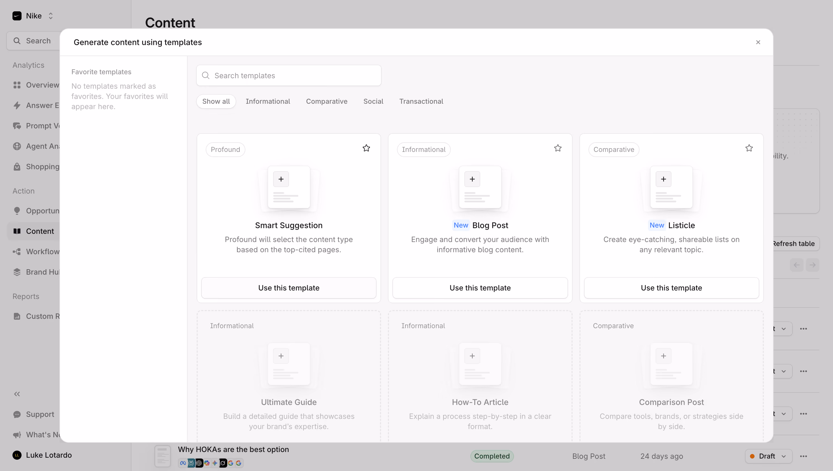Click the Search templates field

(x=288, y=75)
